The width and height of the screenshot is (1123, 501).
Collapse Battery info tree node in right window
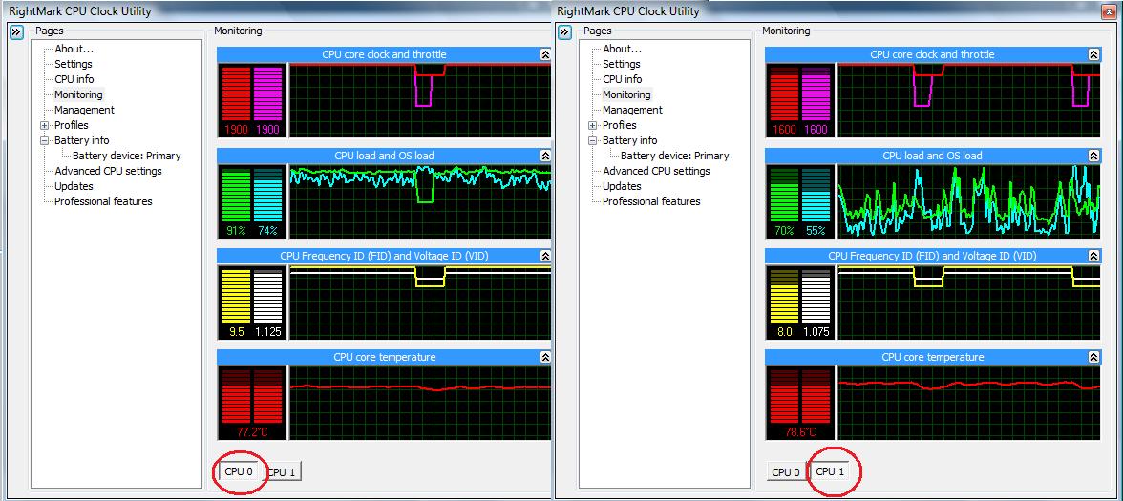click(592, 141)
